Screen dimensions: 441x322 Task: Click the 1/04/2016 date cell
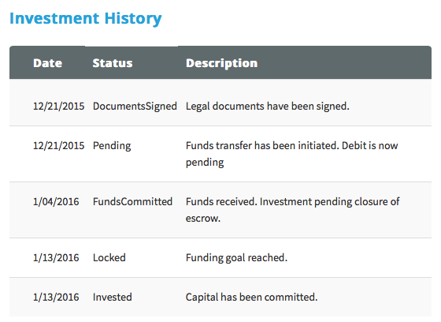click(x=56, y=201)
